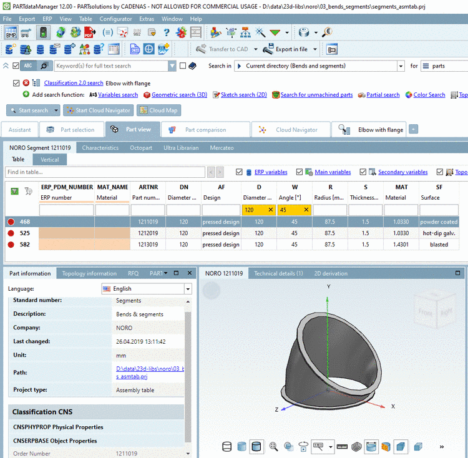Open the Variables search link
Image resolution: width=468 pixels, height=458 pixels.
coord(118,95)
